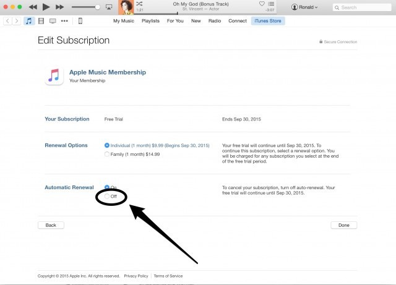396x285 pixels.
Task: Go forward with the right chevron
Action: (x=17, y=21)
